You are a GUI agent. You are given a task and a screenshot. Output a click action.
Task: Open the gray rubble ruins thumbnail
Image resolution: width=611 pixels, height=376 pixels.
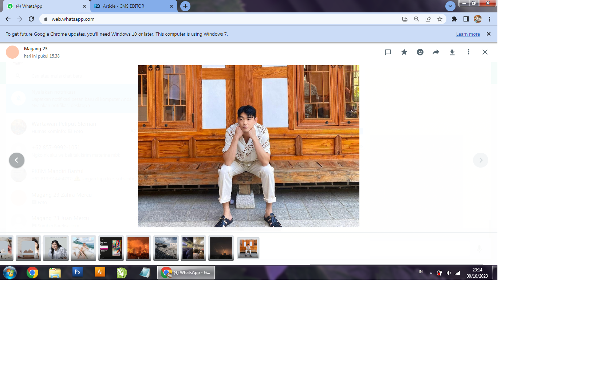click(x=166, y=248)
